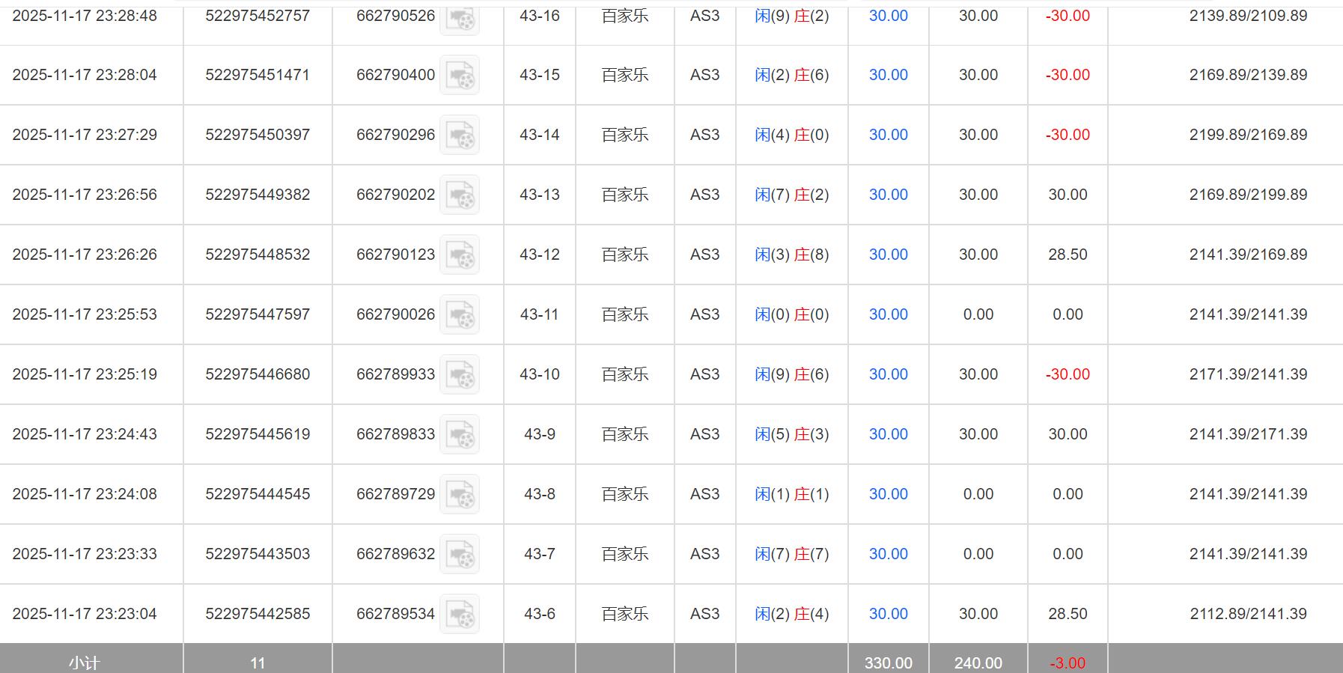This screenshot has height=673, width=1343.
Task: Select order number 522975451471
Action: [x=258, y=75]
